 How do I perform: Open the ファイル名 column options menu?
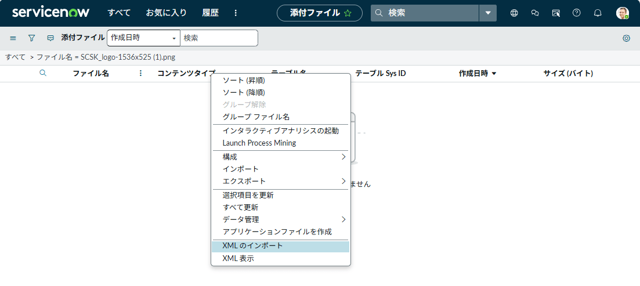[140, 74]
